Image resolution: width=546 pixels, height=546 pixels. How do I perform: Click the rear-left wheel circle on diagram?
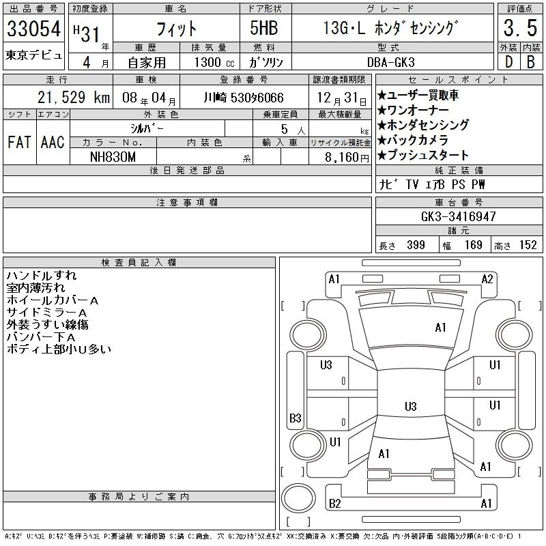point(307,445)
